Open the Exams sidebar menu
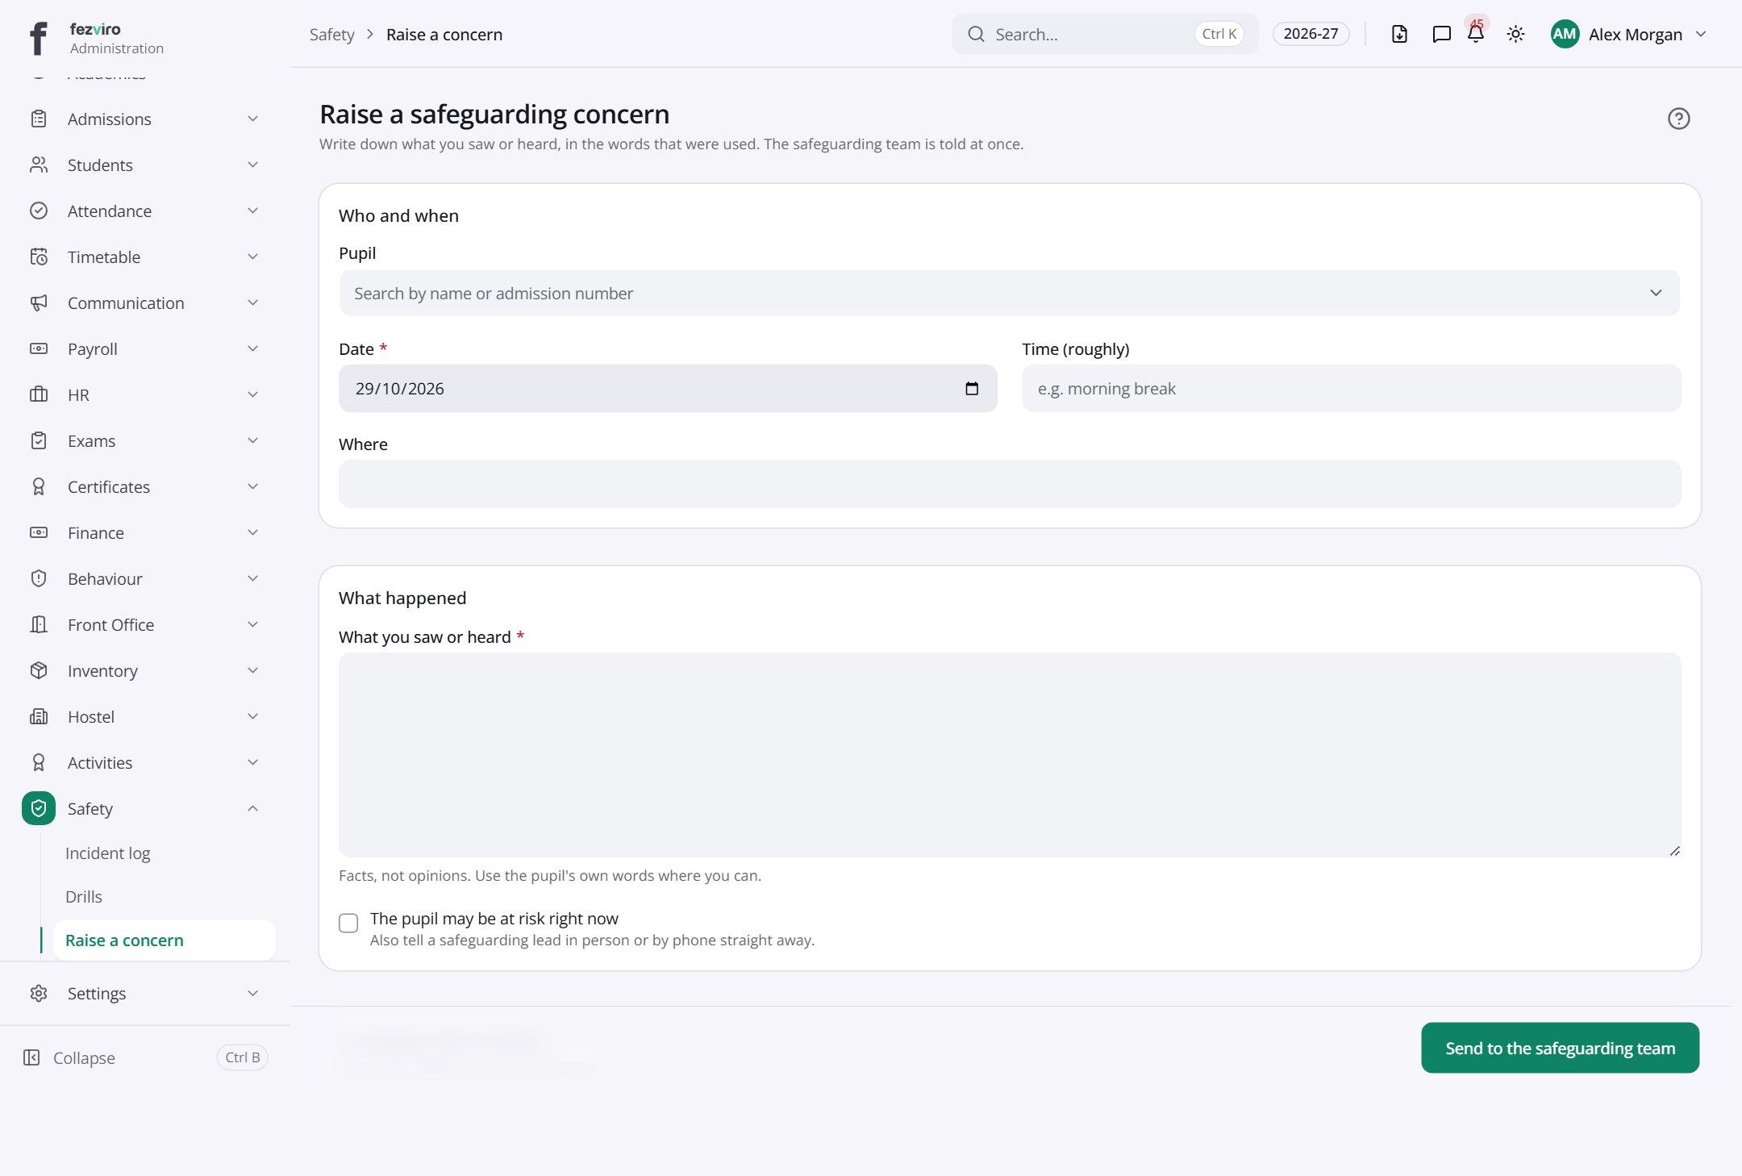 [x=145, y=440]
